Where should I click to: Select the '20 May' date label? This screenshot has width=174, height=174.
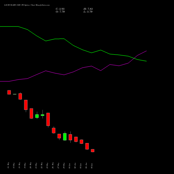tap(31, 165)
